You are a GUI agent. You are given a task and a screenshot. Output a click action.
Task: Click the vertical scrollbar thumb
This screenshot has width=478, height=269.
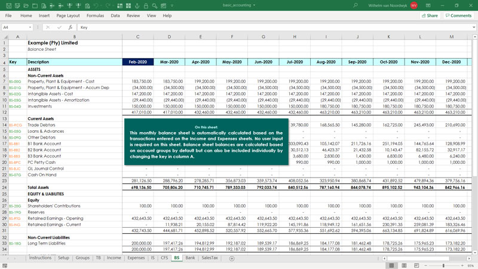pos(474,108)
